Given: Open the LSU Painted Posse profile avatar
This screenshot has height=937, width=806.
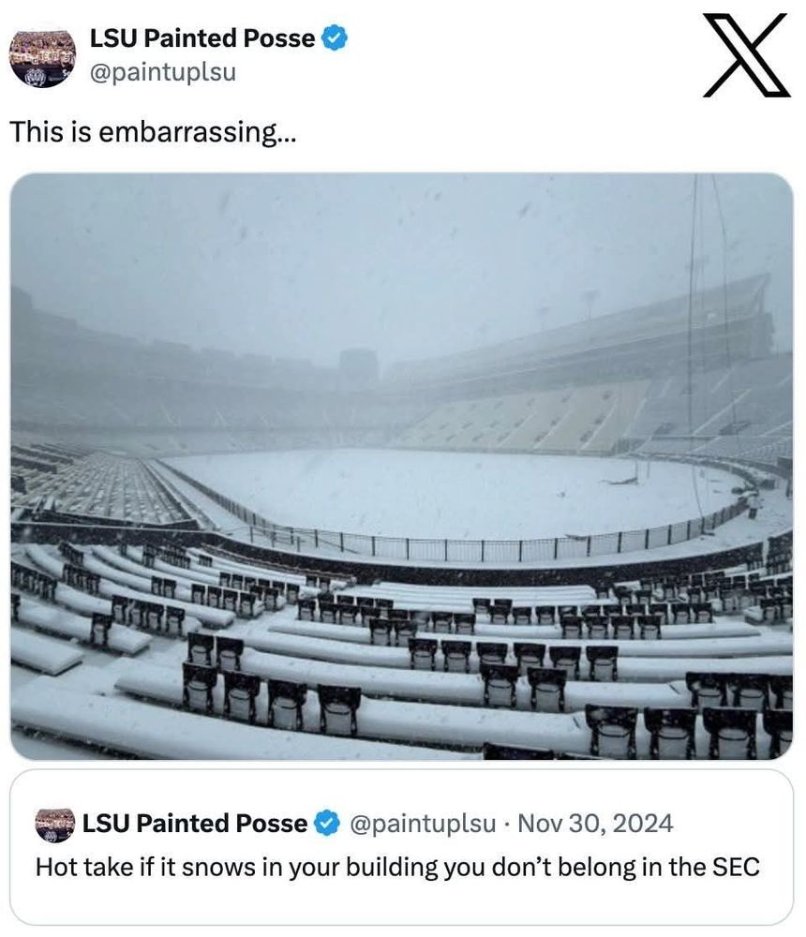Looking at the screenshot, I should [42, 58].
